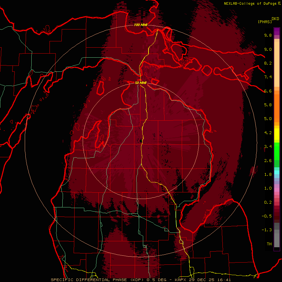282x282 pixels.
Task: Click the 50 NMI range ring label
Action: pos(141,83)
